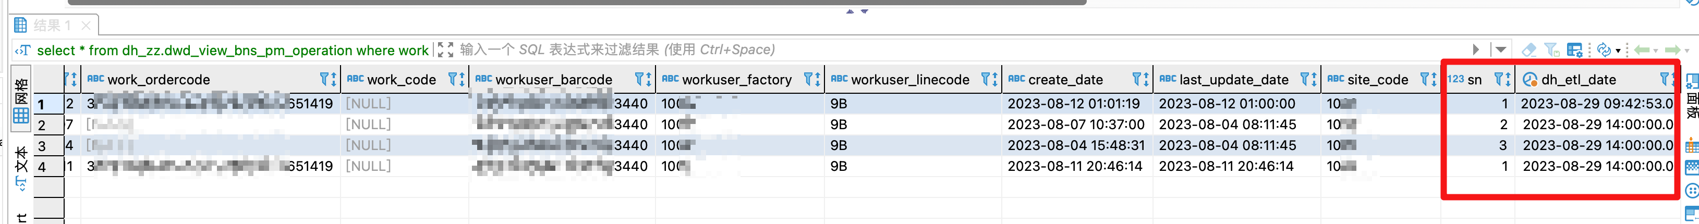Click the eraser icon to clear filter

tap(1528, 50)
